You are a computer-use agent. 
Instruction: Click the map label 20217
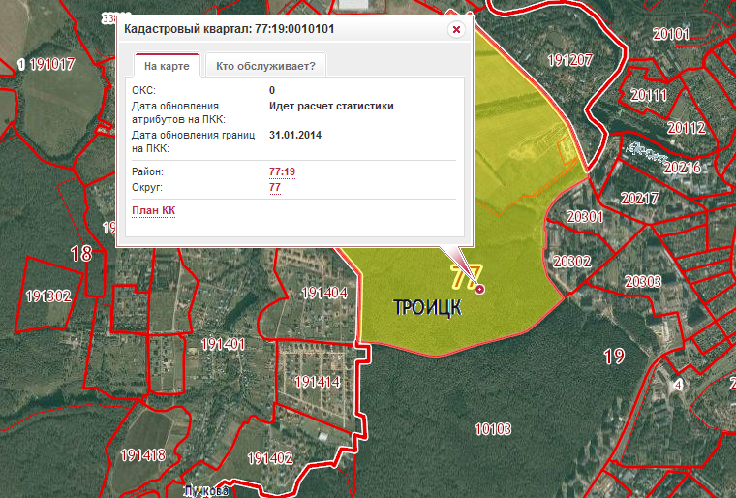tap(639, 199)
